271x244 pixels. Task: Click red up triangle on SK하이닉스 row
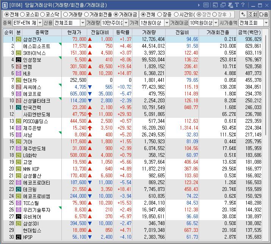tap(90, 53)
